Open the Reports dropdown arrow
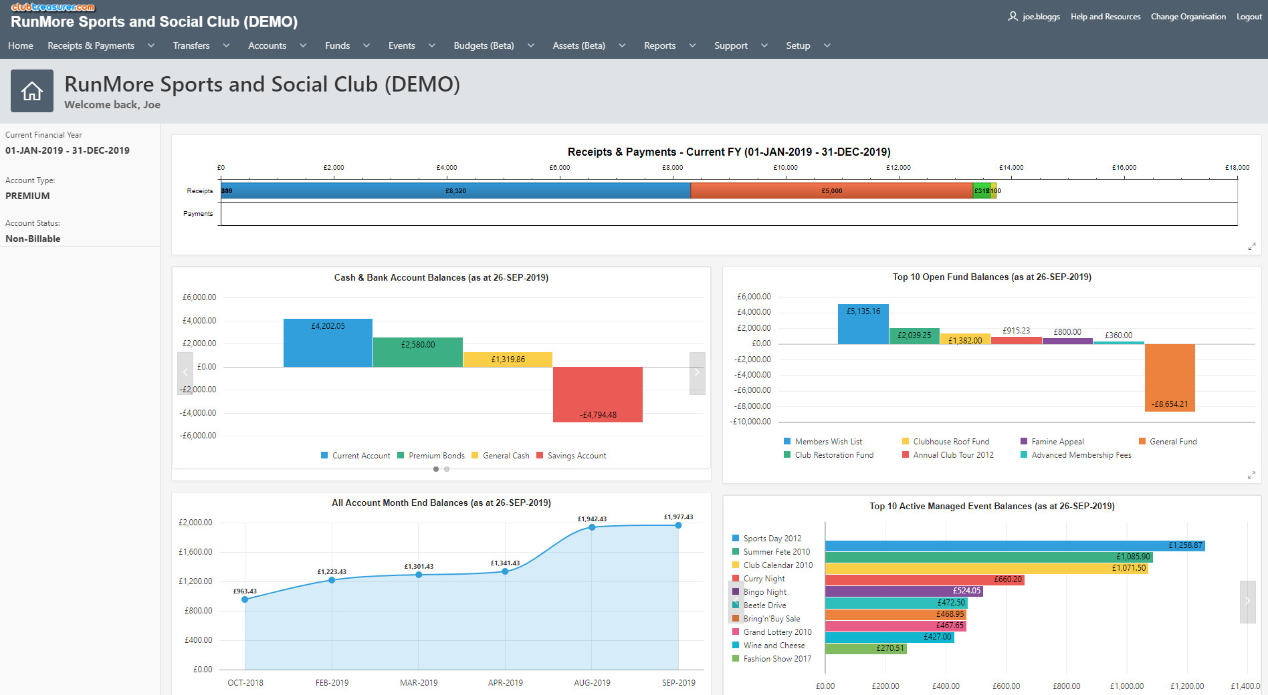 click(x=692, y=45)
